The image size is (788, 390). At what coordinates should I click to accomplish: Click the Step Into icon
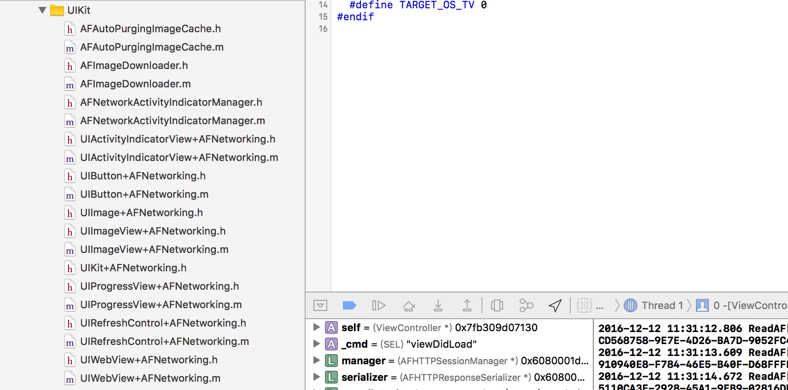438,305
